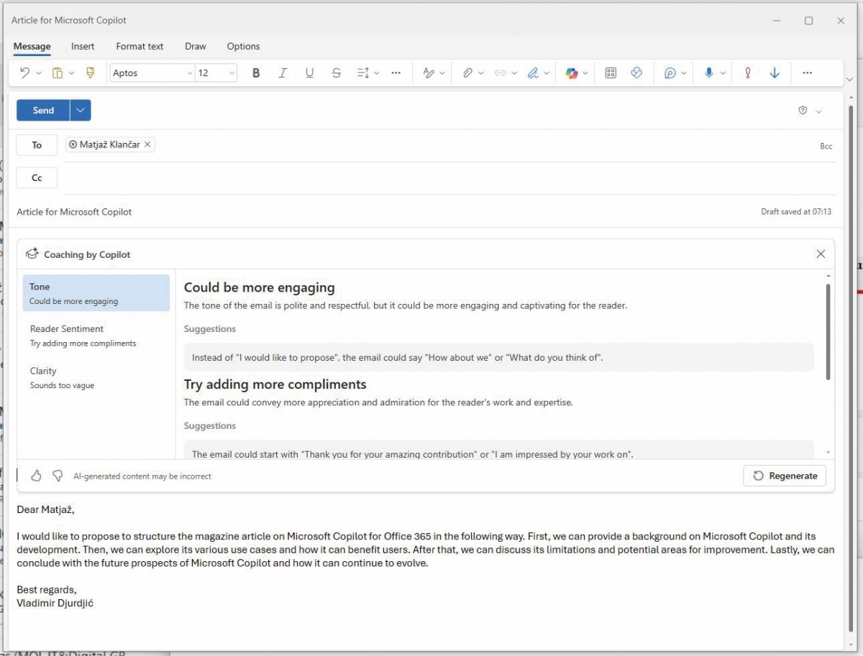Viewport: 863px width, 656px height.
Task: Regenerate the Copilot coaching suggestions
Action: [785, 476]
